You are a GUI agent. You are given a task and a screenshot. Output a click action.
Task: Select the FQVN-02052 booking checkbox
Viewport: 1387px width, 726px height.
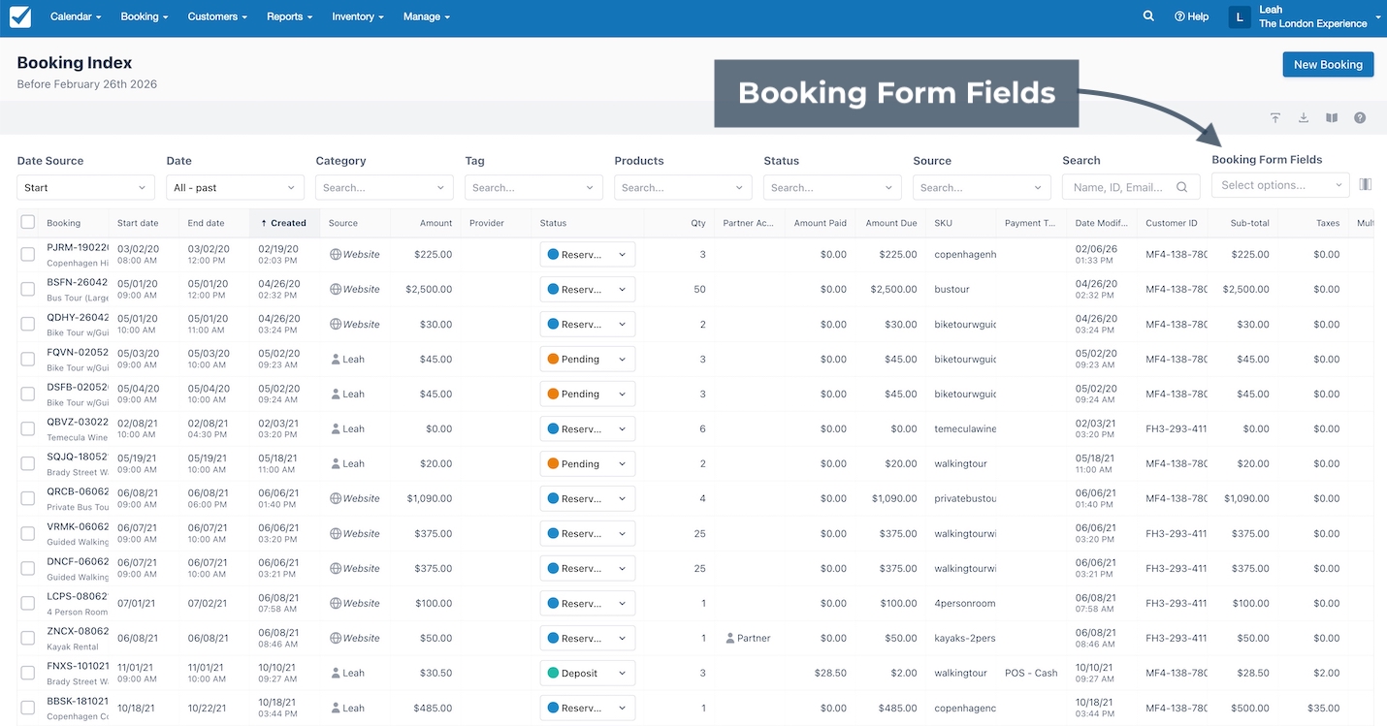[x=28, y=359]
